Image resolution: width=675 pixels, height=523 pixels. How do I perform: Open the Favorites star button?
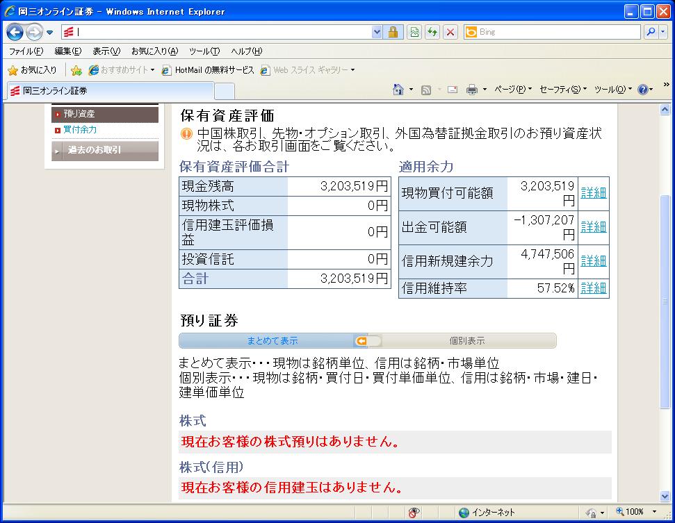coord(32,70)
